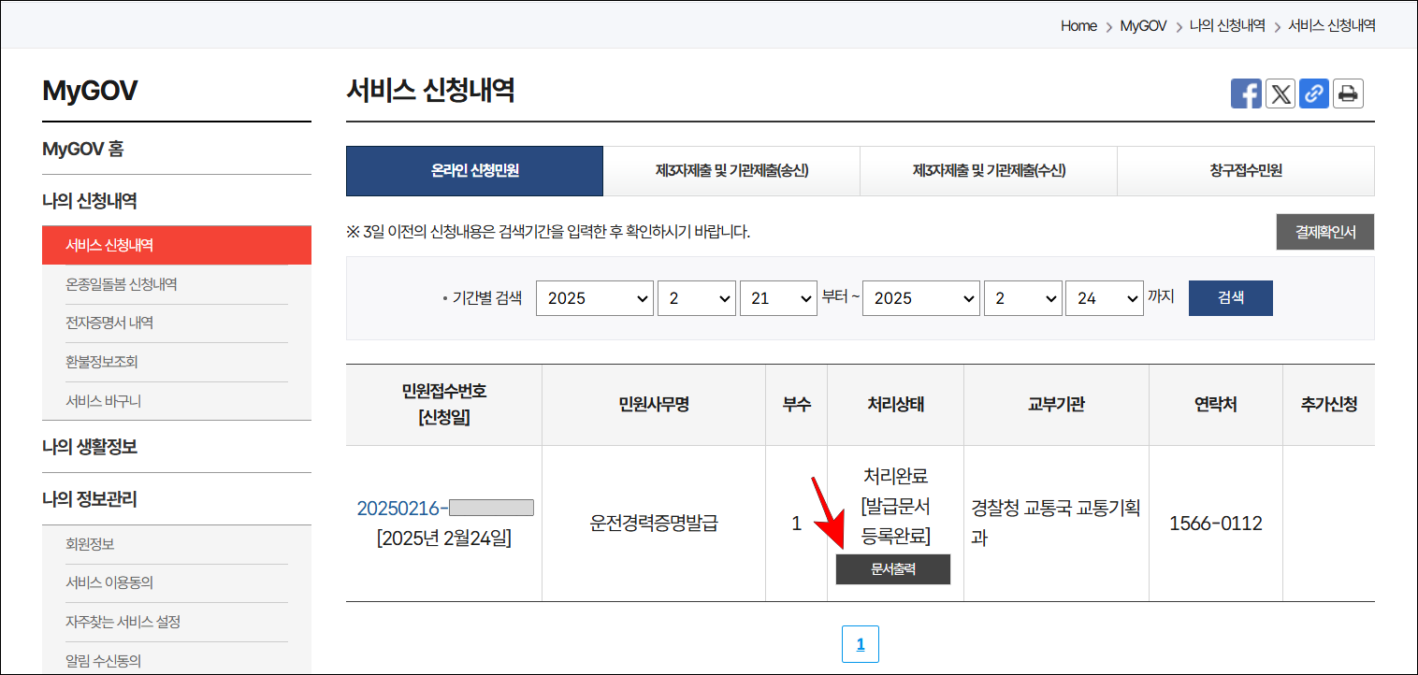Viewport: 1418px width, 675px height.
Task: Navigate to Home via the breadcrumb
Action: tap(1078, 25)
